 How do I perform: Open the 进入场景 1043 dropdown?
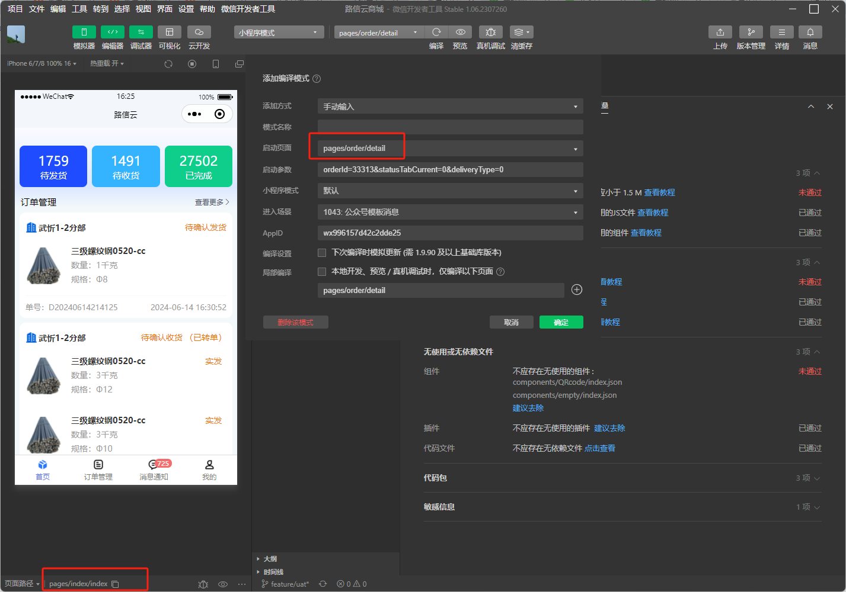tap(451, 212)
